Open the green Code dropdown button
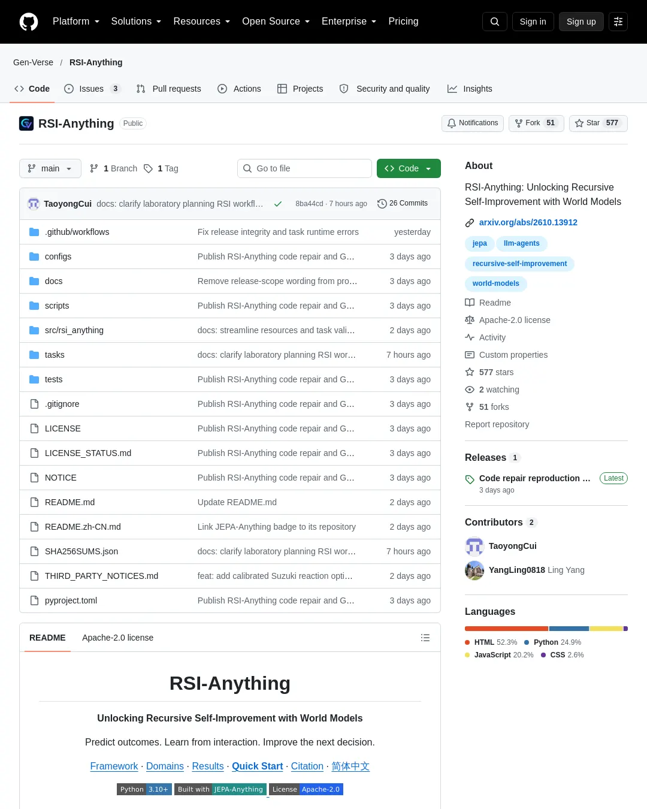The width and height of the screenshot is (647, 809). 409,168
